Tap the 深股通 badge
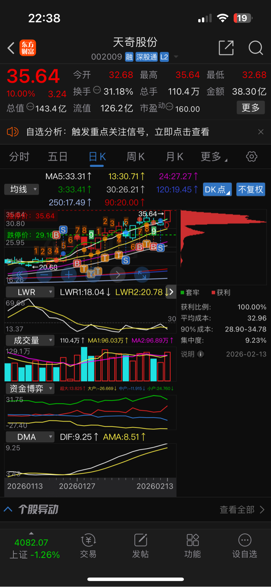The image size is (271, 587). click(x=146, y=57)
